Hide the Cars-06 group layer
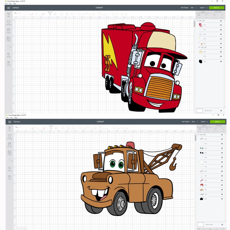230x230 pixels. pos(222,135)
